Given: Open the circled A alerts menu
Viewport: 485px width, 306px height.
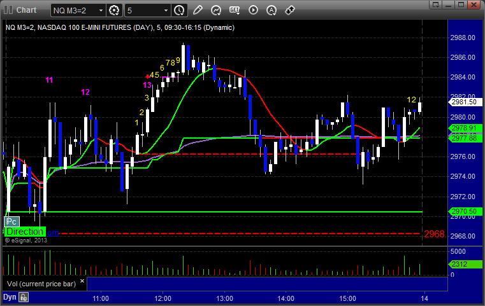Looking at the screenshot, I should tap(271, 10).
